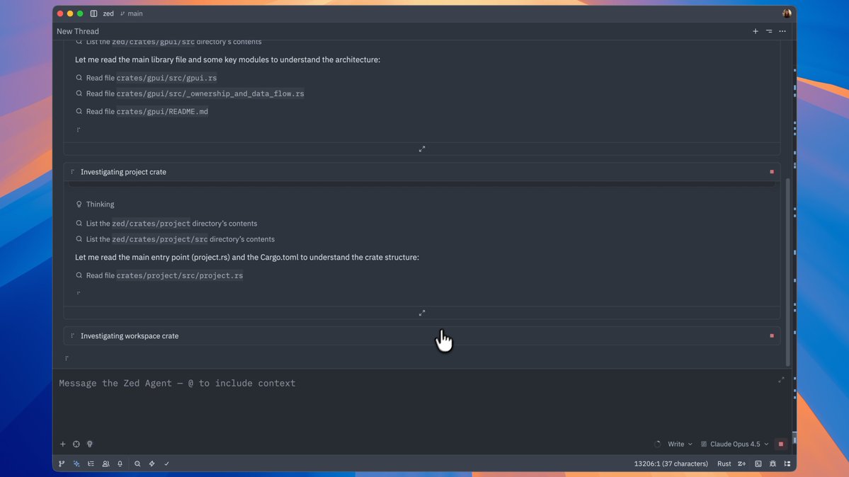Open the Write profile dropdown
Screen dimensions: 849x477
(x=680, y=444)
